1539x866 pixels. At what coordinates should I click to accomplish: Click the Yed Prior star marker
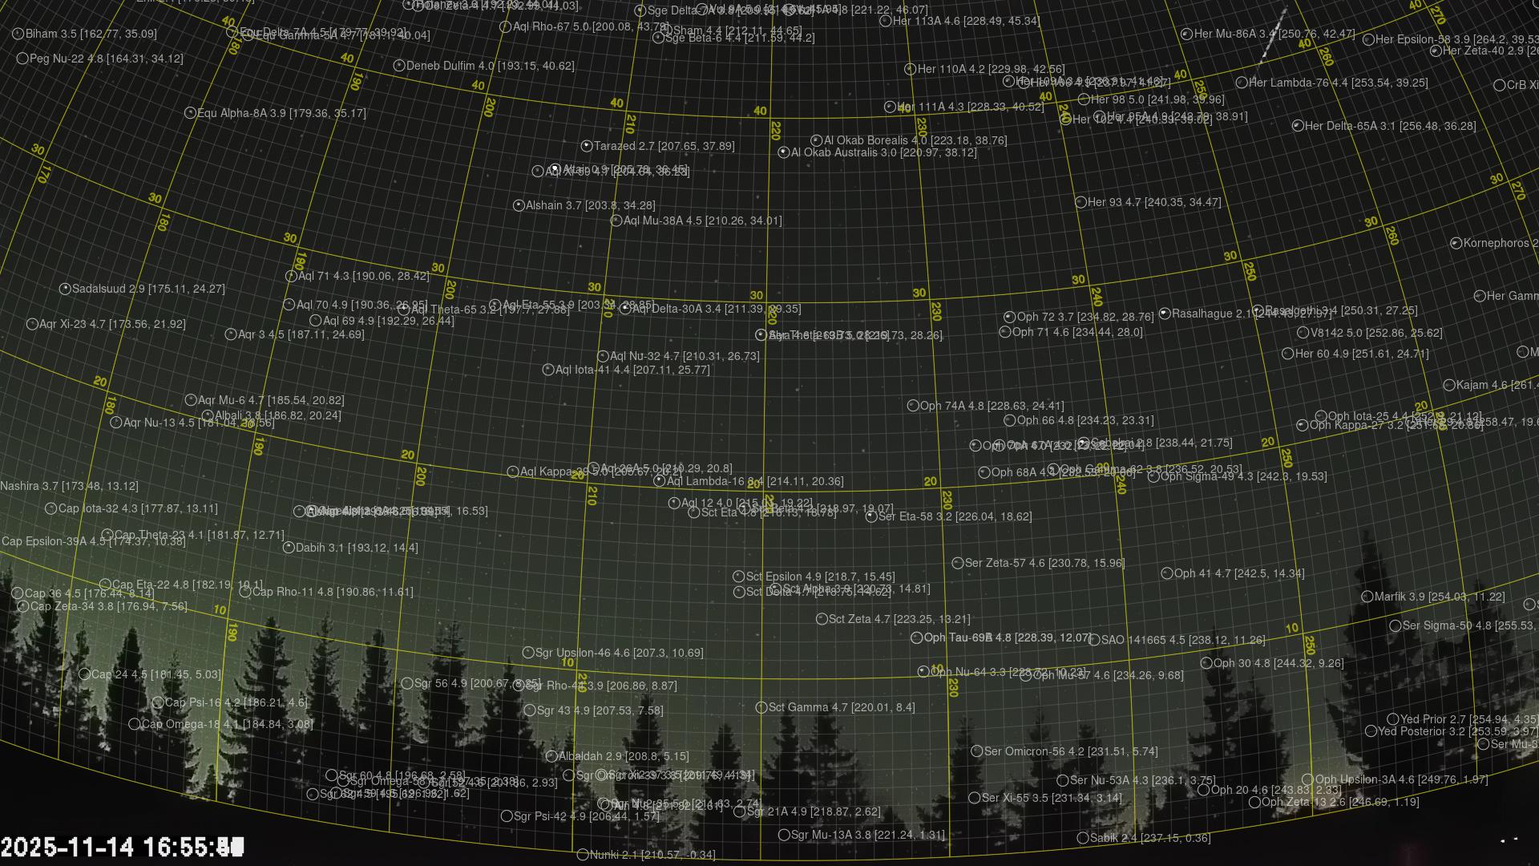tap(1393, 719)
